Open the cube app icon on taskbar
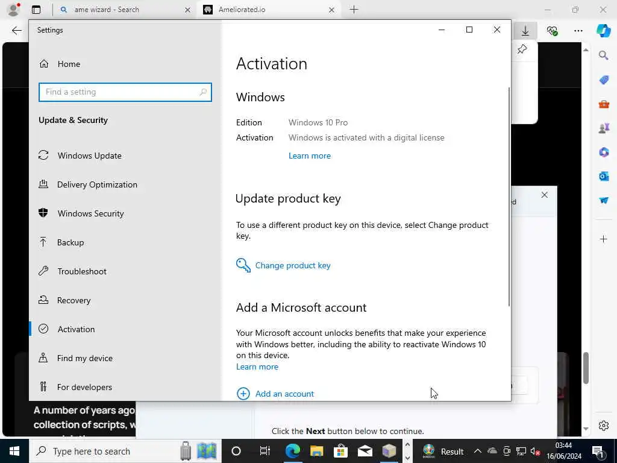This screenshot has width=617, height=463. click(389, 451)
